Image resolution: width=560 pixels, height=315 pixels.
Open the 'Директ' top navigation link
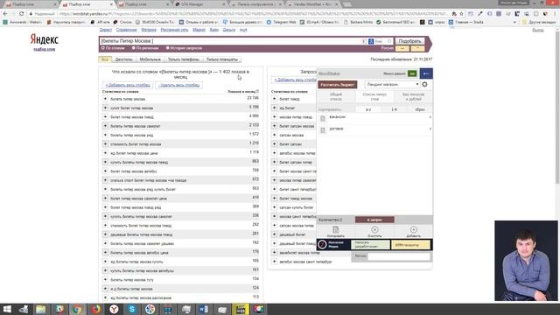coord(106,30)
